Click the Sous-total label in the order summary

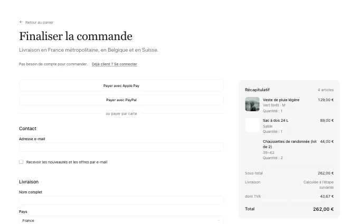(254, 173)
